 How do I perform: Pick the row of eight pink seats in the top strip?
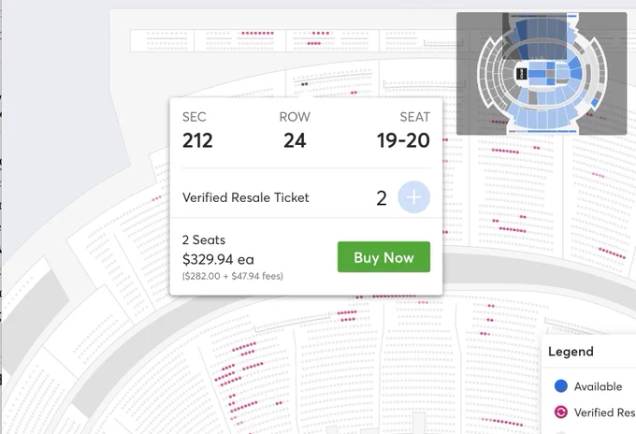pos(257,34)
